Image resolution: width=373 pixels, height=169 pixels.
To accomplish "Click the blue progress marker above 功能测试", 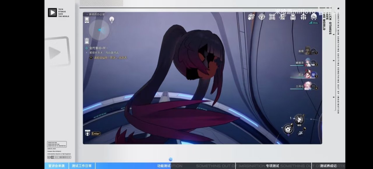I will point(171,159).
